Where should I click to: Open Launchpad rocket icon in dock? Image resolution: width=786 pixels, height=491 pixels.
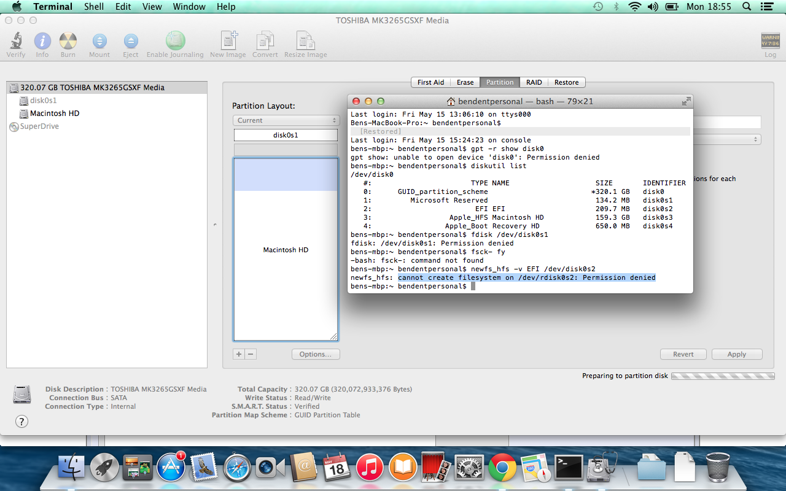coord(104,468)
